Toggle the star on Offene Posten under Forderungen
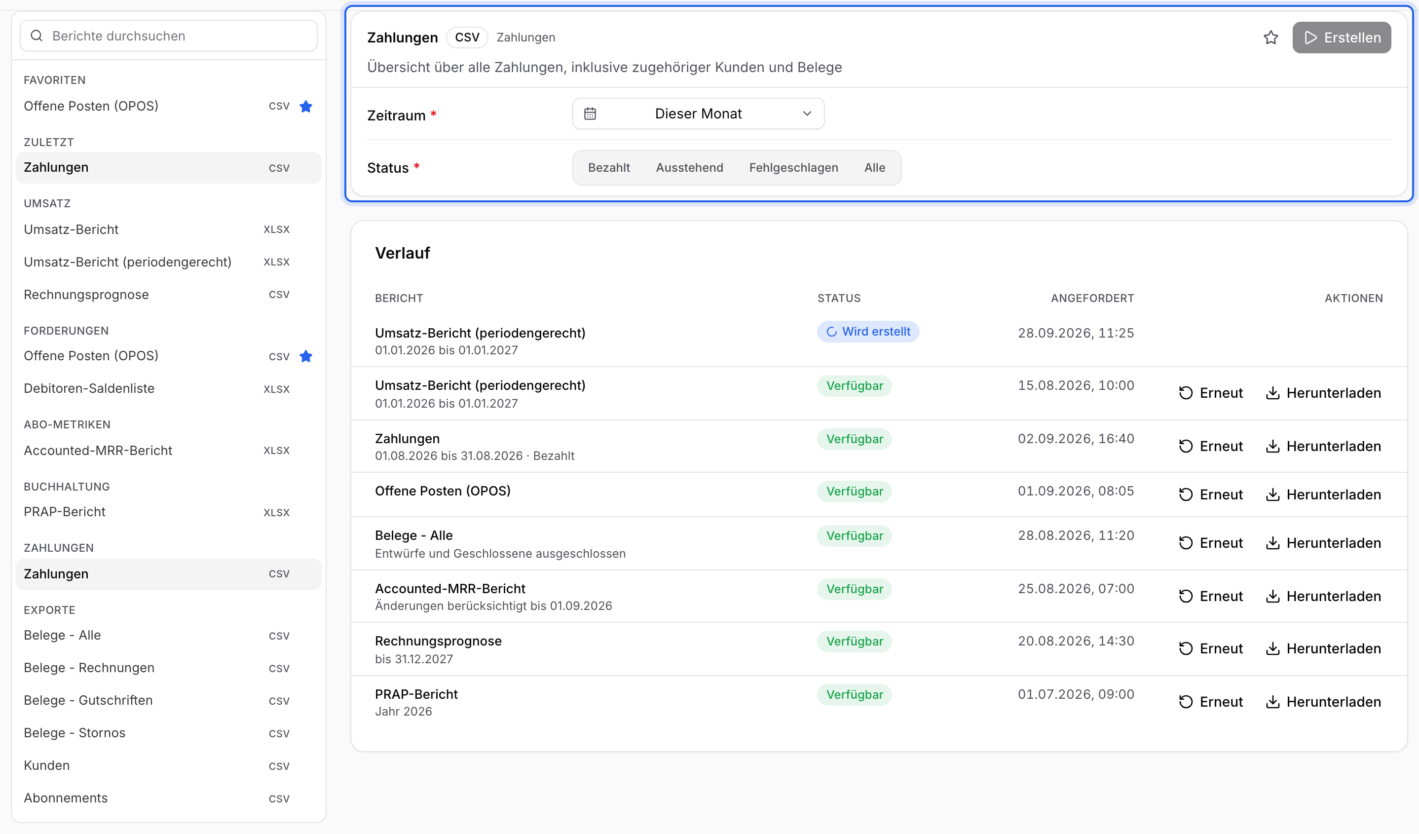Image resolution: width=1419 pixels, height=834 pixels. [x=306, y=356]
